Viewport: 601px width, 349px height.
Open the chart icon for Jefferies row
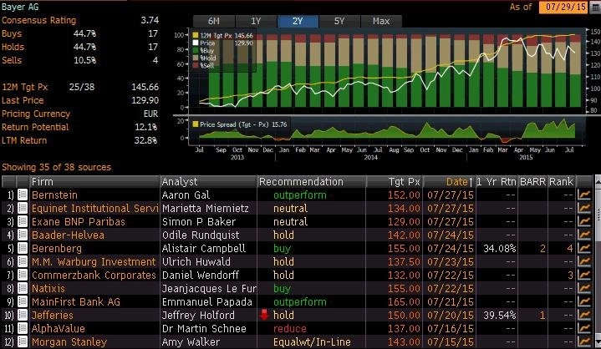coord(584,316)
